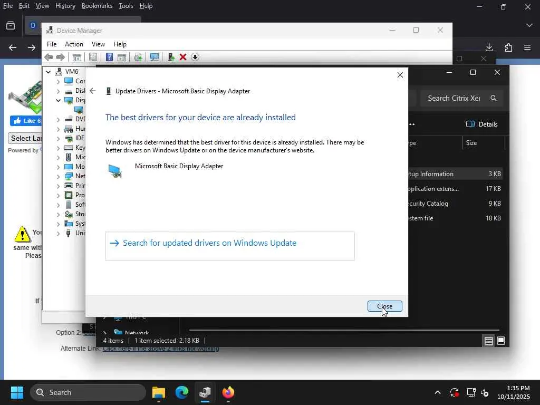
Task: Select the display adapter child device icon
Action: [x=79, y=110]
